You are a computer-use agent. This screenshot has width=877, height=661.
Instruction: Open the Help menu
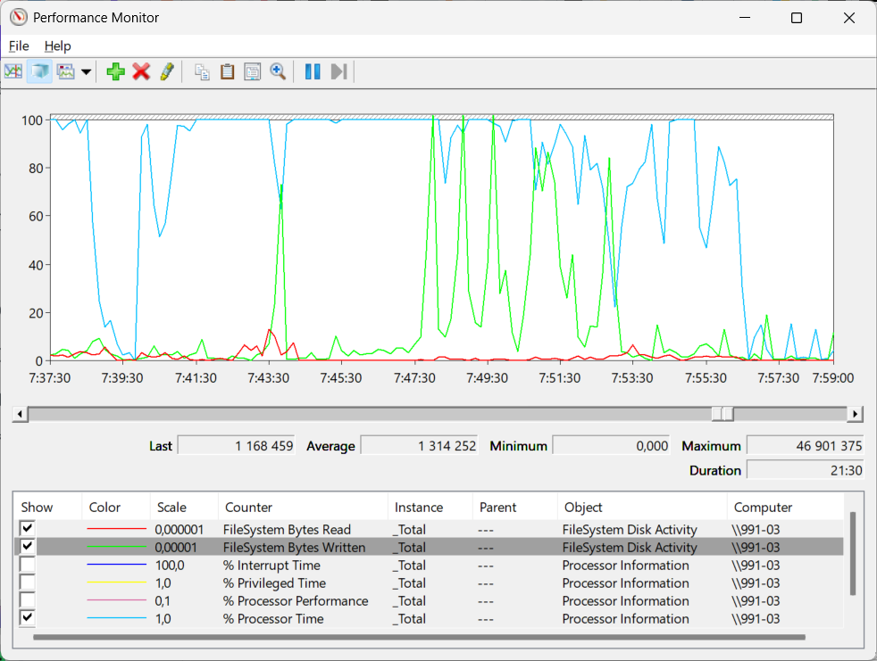tap(57, 45)
